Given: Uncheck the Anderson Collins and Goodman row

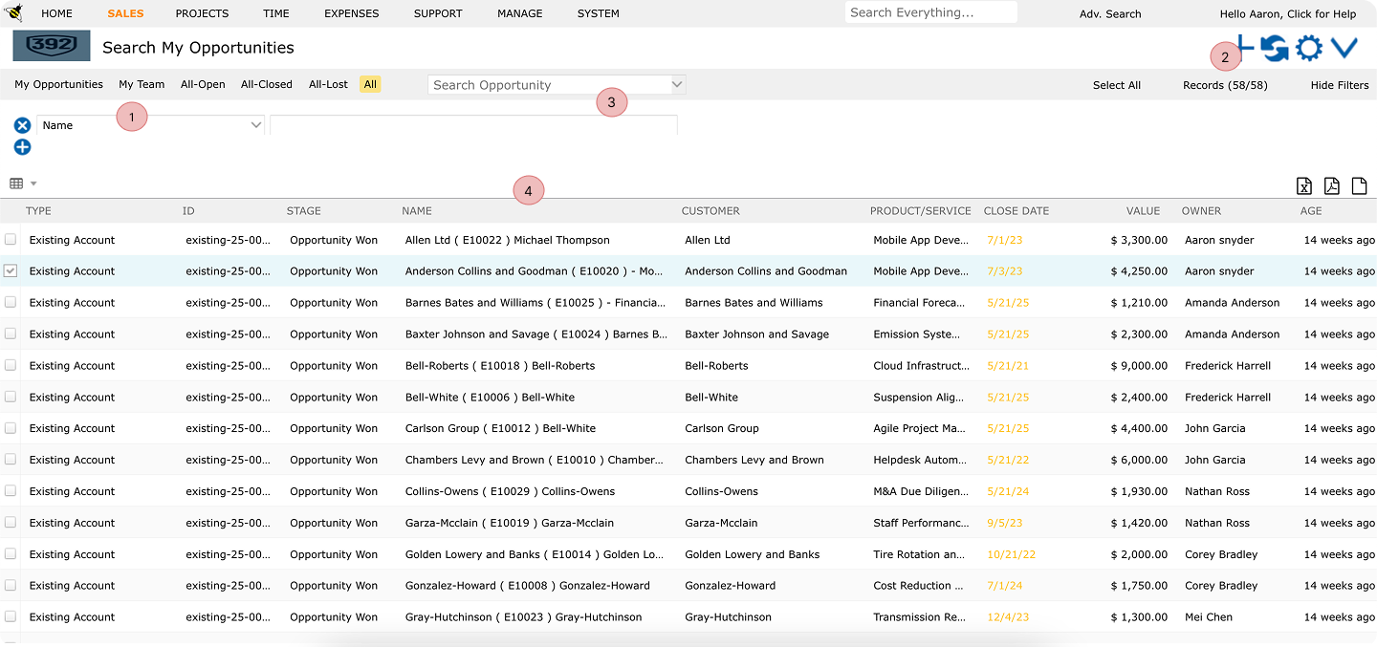Looking at the screenshot, I should click(x=11, y=270).
